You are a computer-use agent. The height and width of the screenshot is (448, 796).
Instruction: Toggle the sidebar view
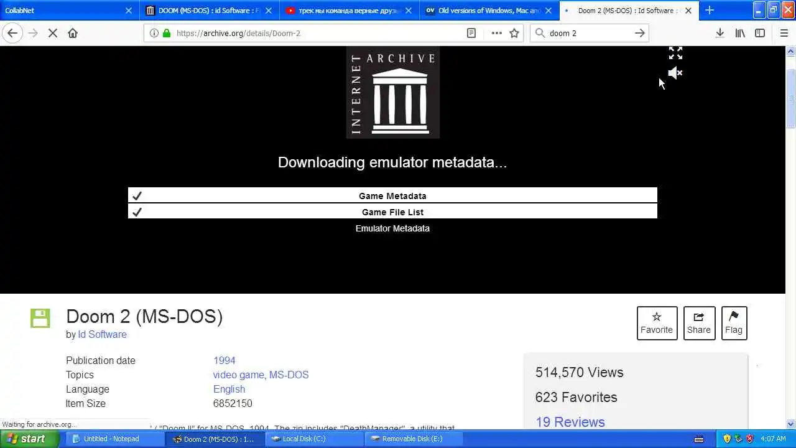760,33
